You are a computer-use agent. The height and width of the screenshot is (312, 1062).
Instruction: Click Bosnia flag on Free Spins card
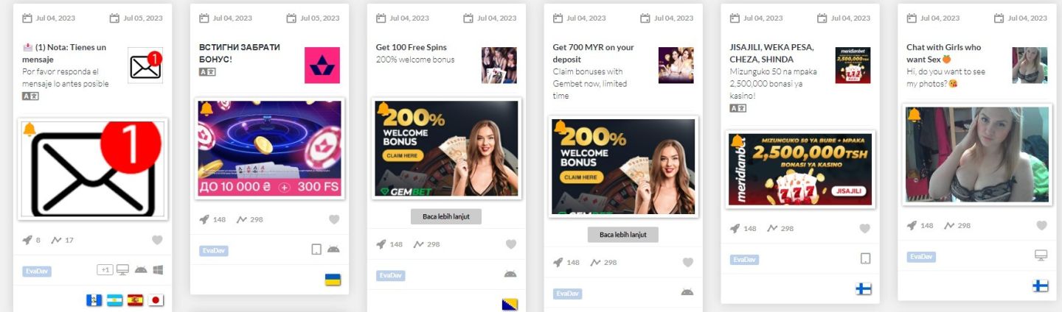[510, 305]
